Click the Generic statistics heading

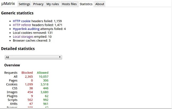17,13
